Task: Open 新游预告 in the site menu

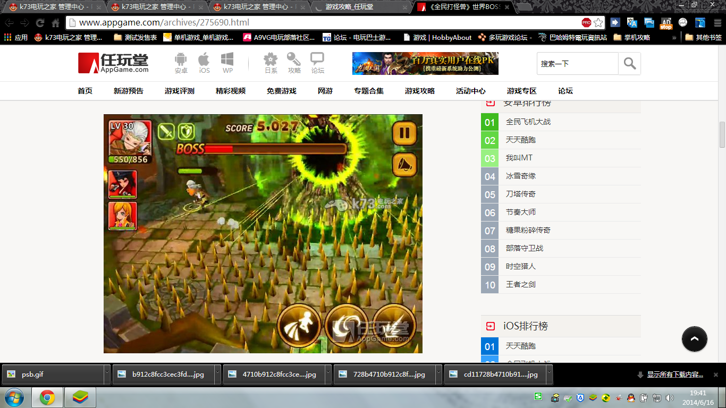Action: pyautogui.click(x=129, y=91)
